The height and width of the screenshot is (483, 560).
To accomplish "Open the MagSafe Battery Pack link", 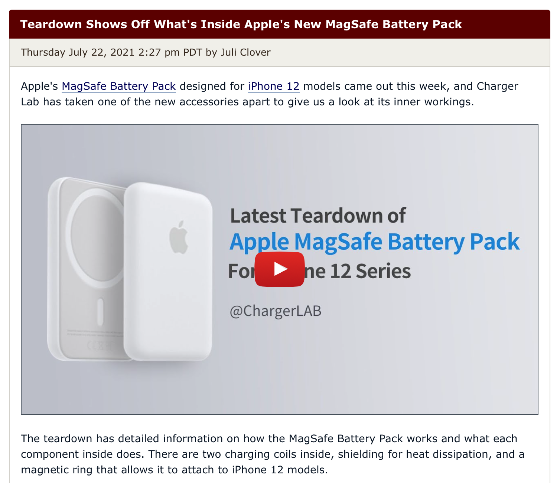I will point(118,86).
